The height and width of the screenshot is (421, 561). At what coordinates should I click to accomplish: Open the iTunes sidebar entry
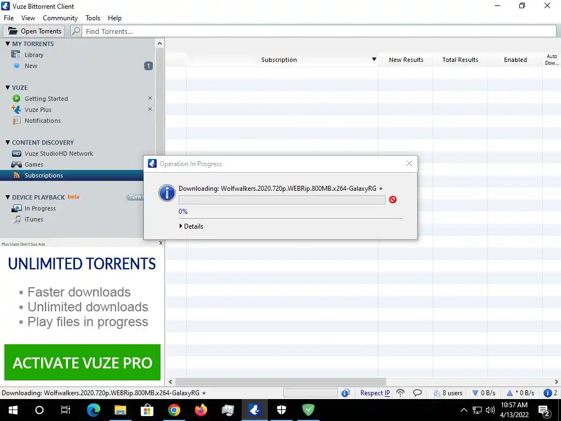(x=33, y=219)
